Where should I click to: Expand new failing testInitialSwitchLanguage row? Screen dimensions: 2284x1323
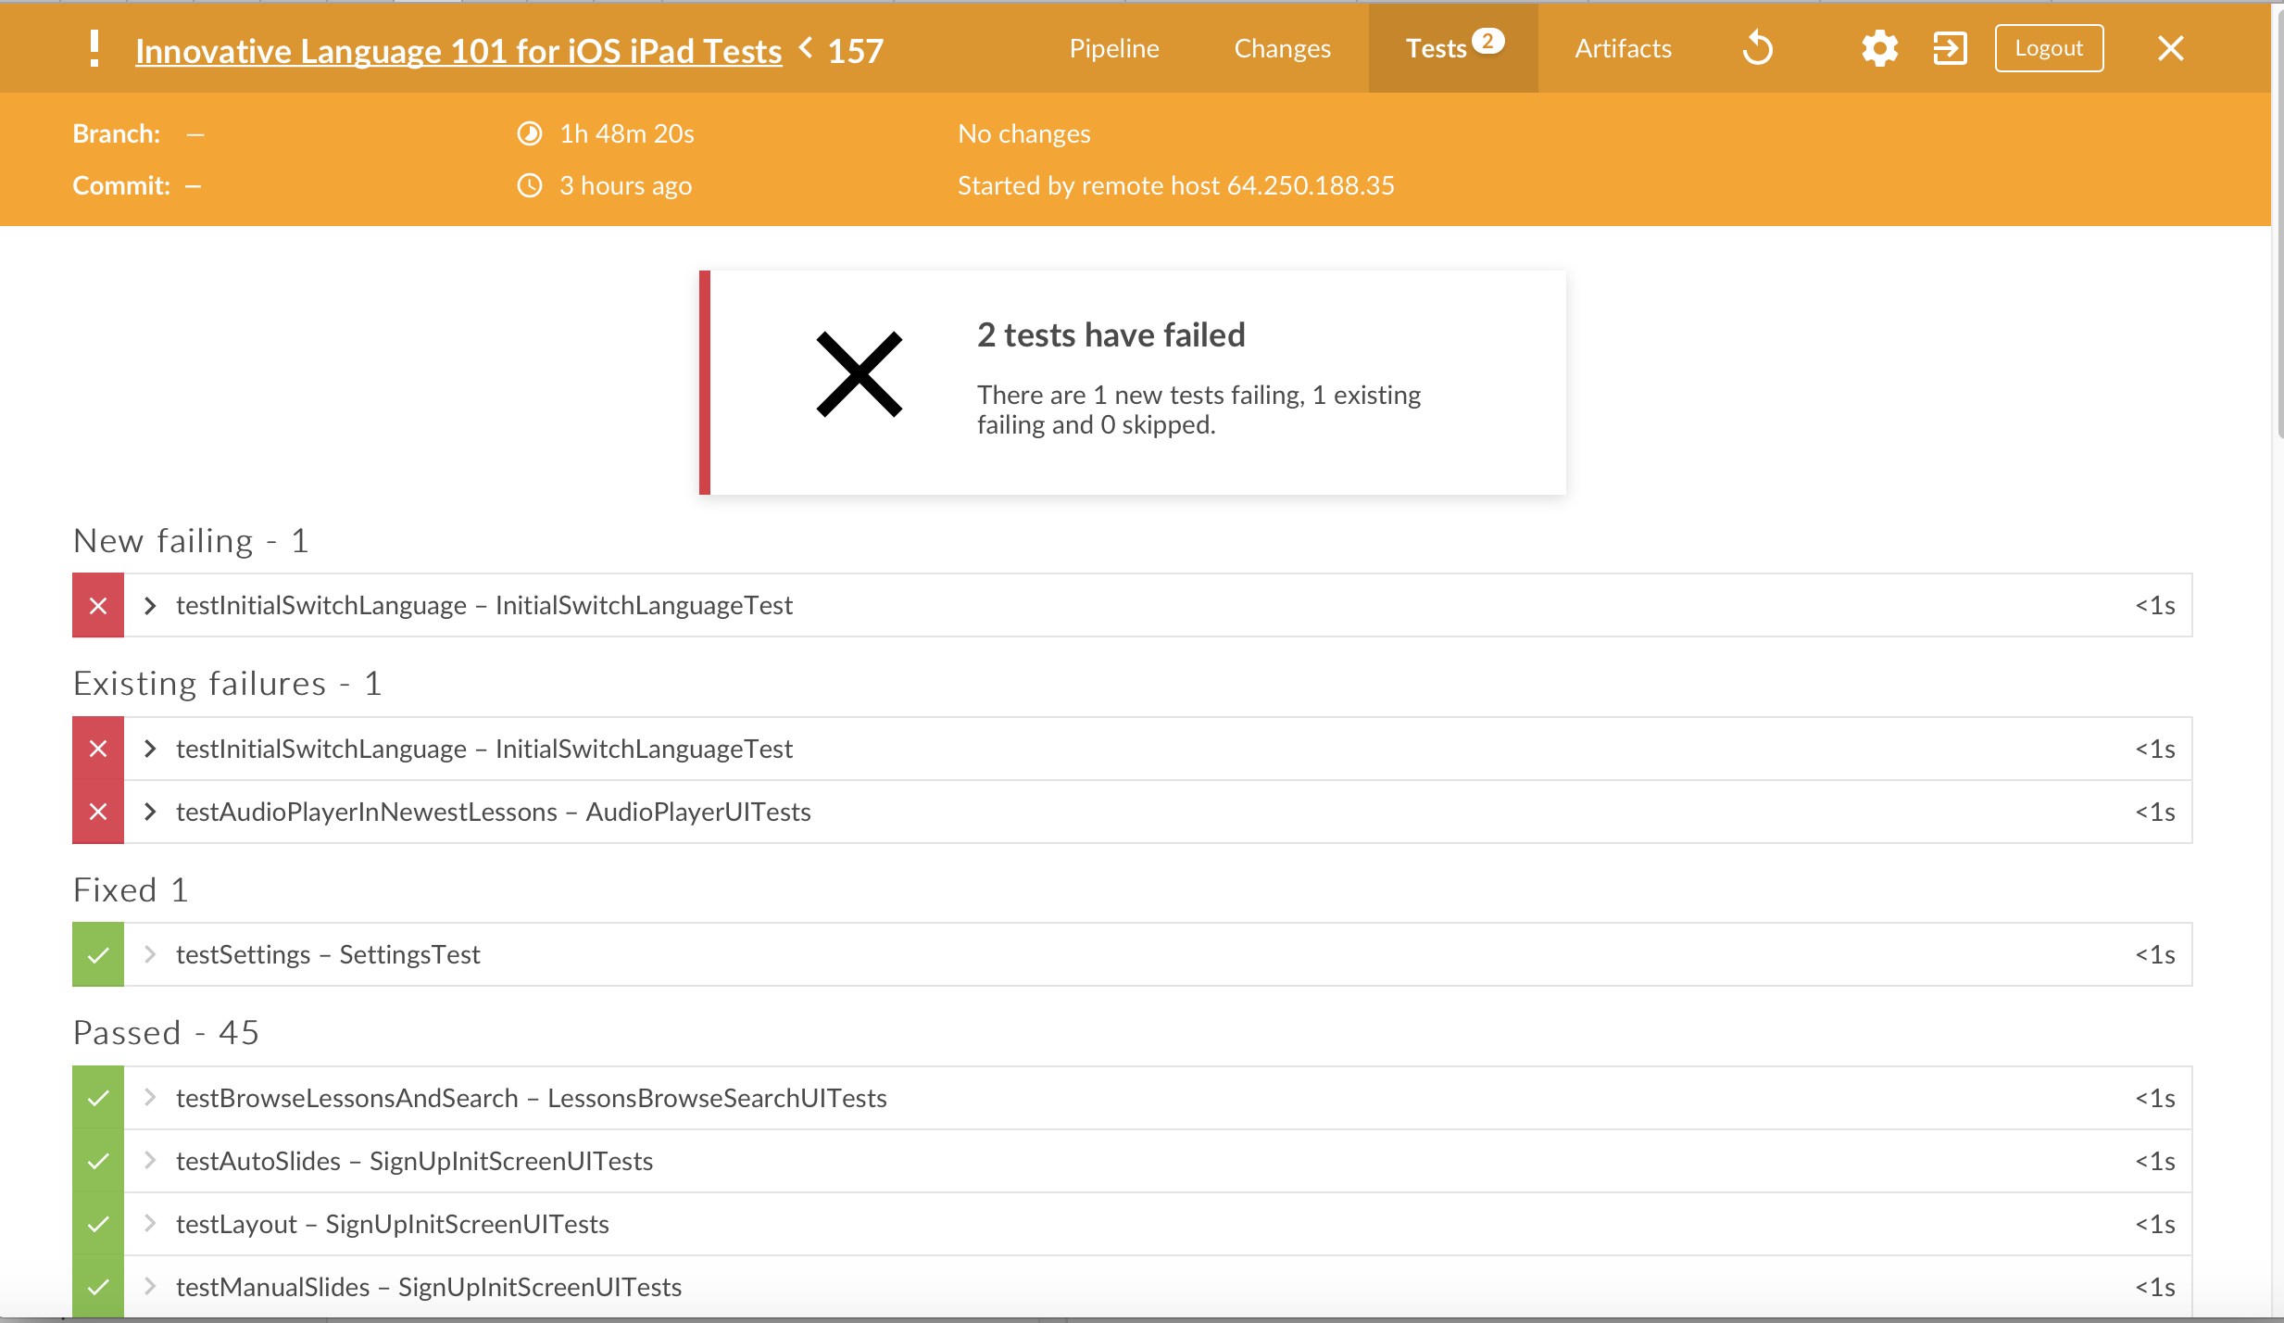[x=150, y=605]
